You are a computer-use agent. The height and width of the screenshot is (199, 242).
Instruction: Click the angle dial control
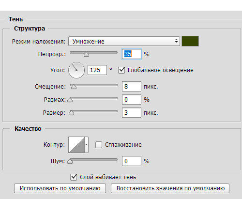[76, 70]
